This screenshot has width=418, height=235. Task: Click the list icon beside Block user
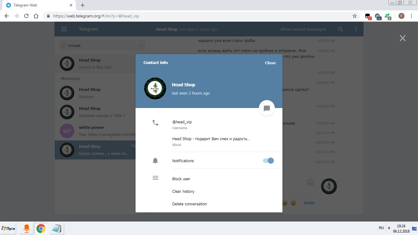pos(155,178)
